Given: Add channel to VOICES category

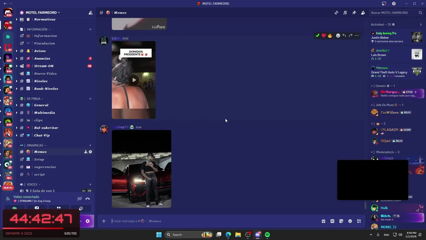Looking at the screenshot, I should tap(90, 184).
